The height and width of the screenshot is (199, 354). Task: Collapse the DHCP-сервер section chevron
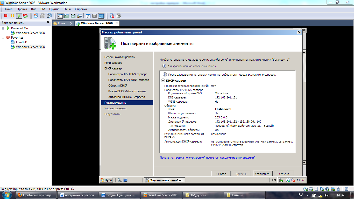coord(163,81)
